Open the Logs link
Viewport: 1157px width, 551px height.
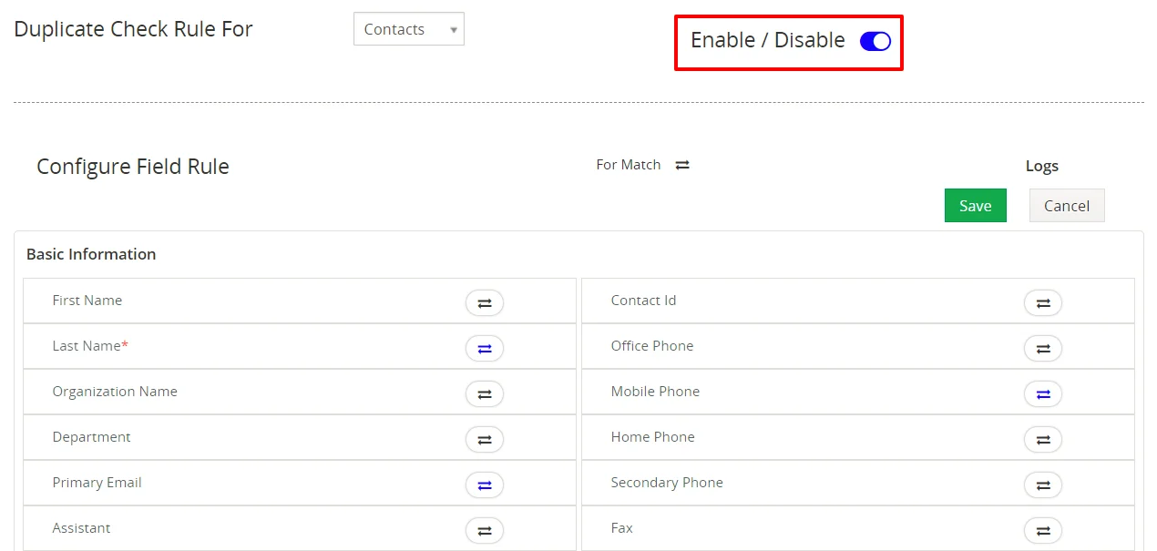tap(1041, 166)
